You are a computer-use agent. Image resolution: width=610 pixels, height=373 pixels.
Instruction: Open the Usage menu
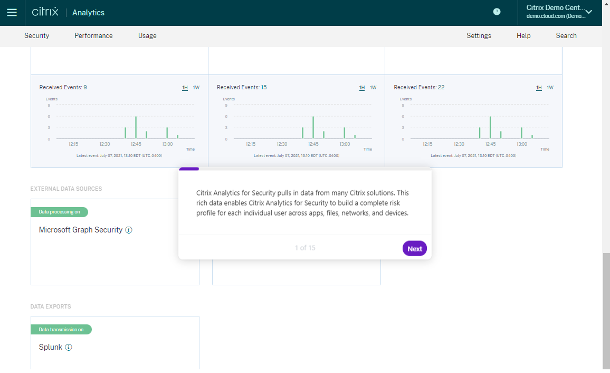point(147,36)
